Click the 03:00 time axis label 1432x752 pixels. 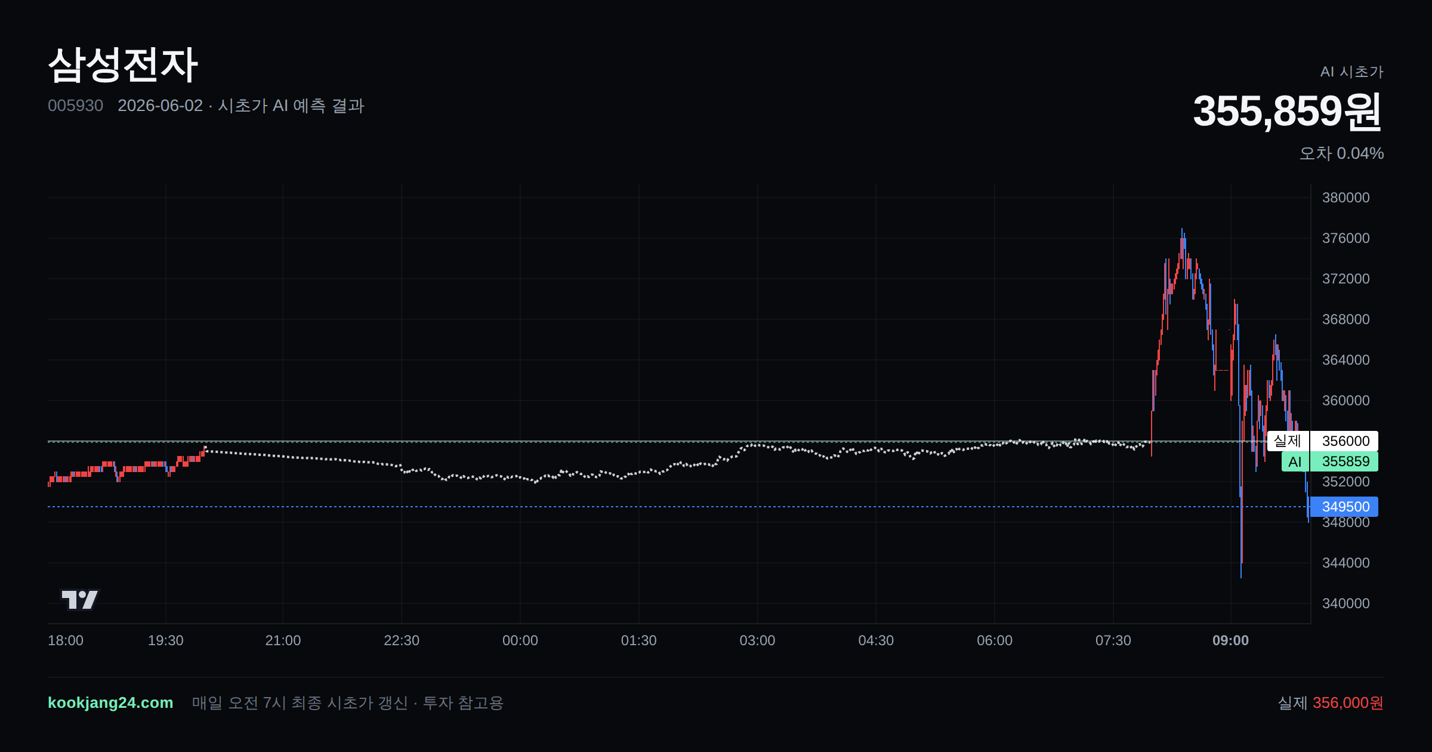click(x=757, y=640)
